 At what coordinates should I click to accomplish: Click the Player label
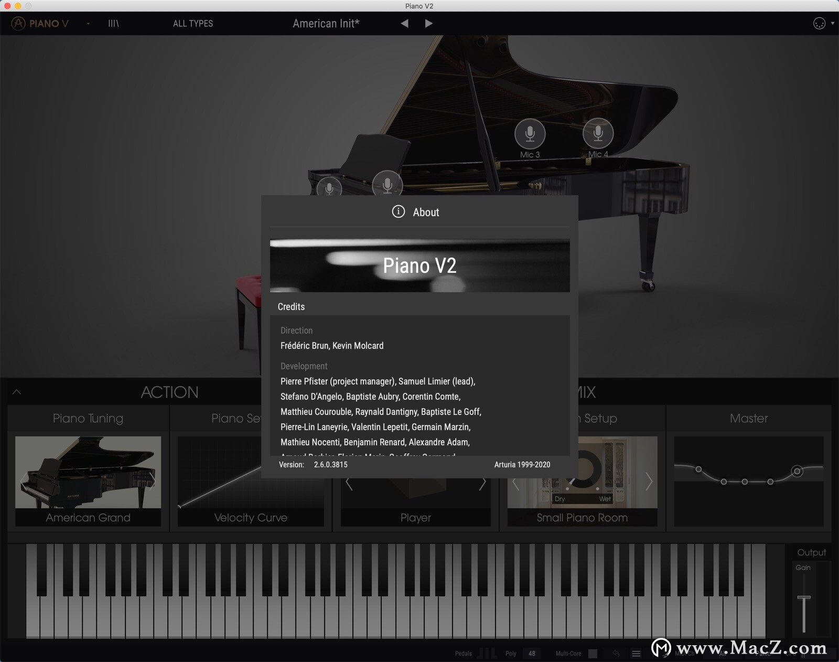416,518
